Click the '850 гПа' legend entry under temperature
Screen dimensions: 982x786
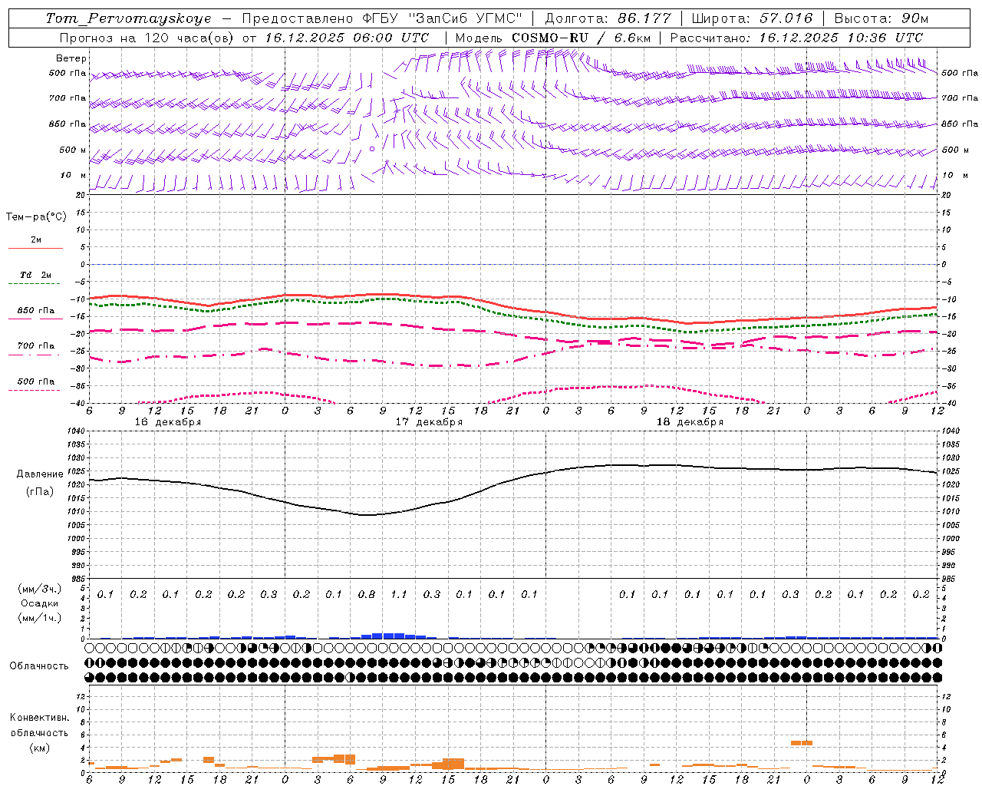coord(36,311)
